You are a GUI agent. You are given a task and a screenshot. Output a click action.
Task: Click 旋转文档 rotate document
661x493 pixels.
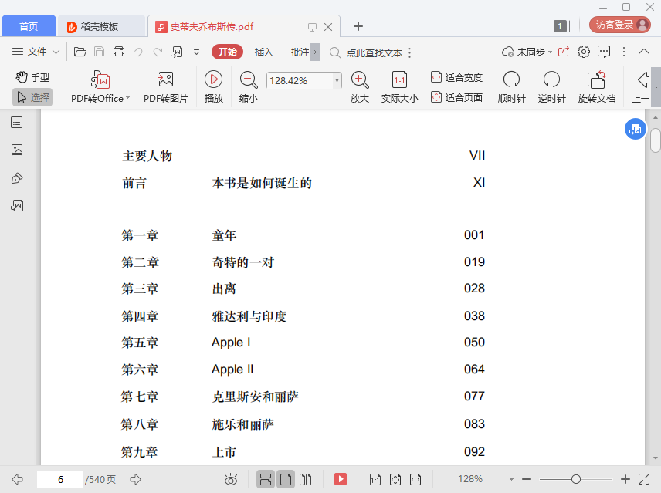(596, 87)
